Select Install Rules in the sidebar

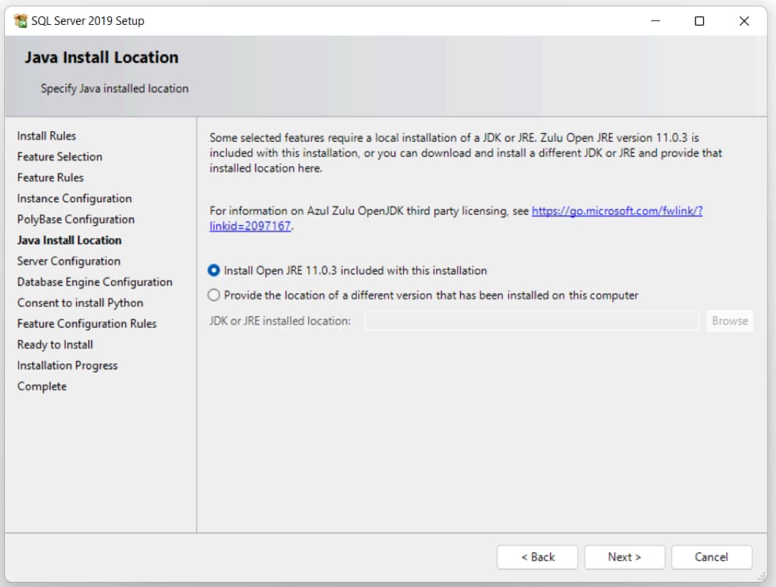[x=46, y=136]
